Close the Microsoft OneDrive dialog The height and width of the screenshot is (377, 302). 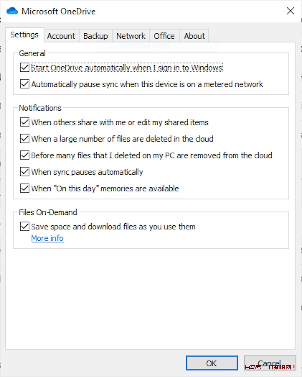point(290,11)
